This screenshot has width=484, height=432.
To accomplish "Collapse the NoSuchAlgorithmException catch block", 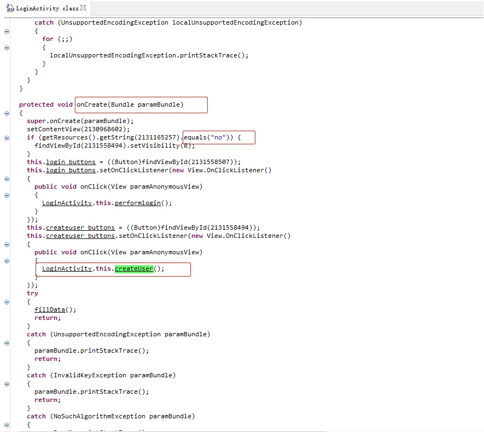I will pyautogui.click(x=6, y=424).
